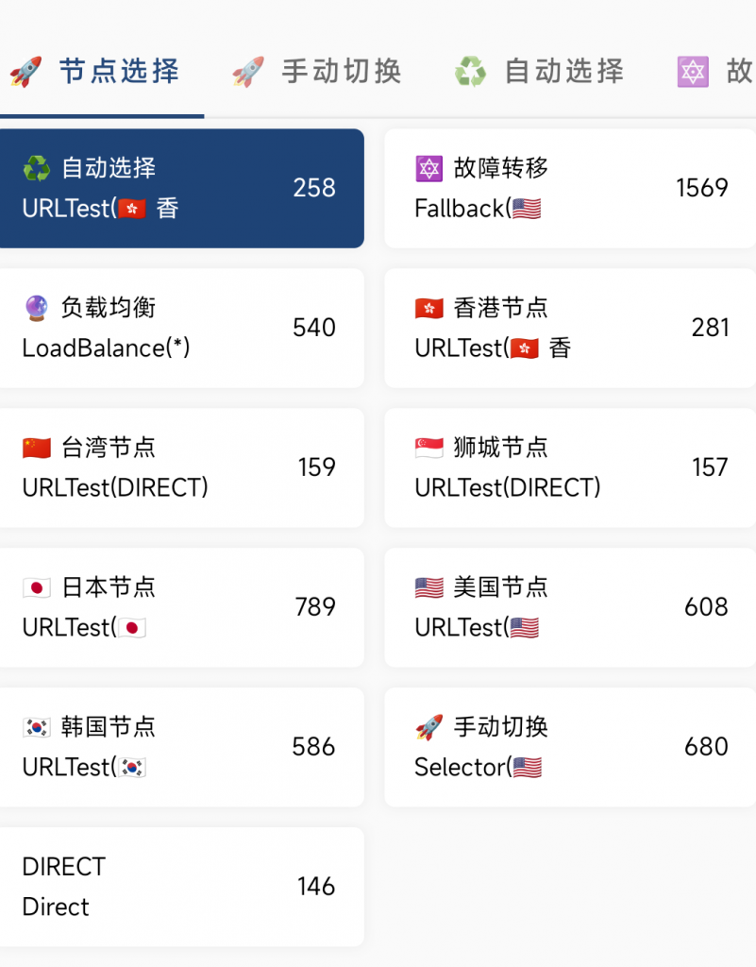The height and width of the screenshot is (967, 756).
Task: Click the rocket icon in 手动切换 card
Action: coord(428,727)
